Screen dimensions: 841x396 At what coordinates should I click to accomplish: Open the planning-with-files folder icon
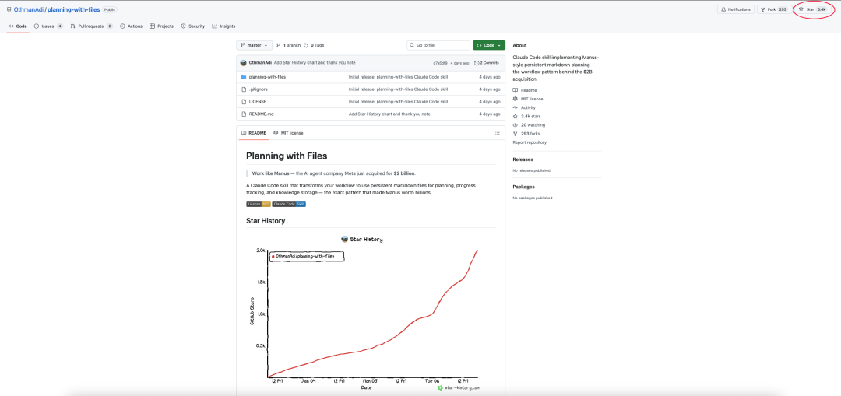click(x=244, y=77)
